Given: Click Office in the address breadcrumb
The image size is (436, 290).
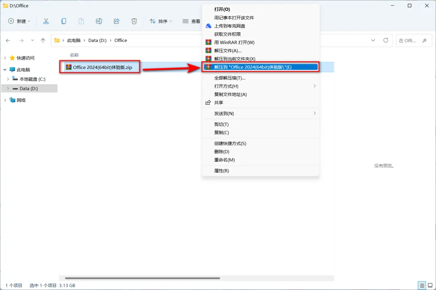Looking at the screenshot, I should click(x=121, y=41).
